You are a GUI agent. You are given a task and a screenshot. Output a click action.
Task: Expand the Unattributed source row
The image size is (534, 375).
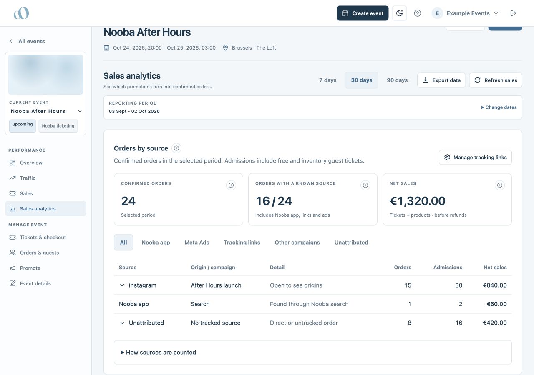(x=122, y=323)
